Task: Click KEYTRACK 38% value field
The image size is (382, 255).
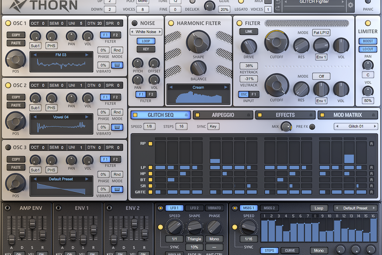Action: (x=249, y=66)
